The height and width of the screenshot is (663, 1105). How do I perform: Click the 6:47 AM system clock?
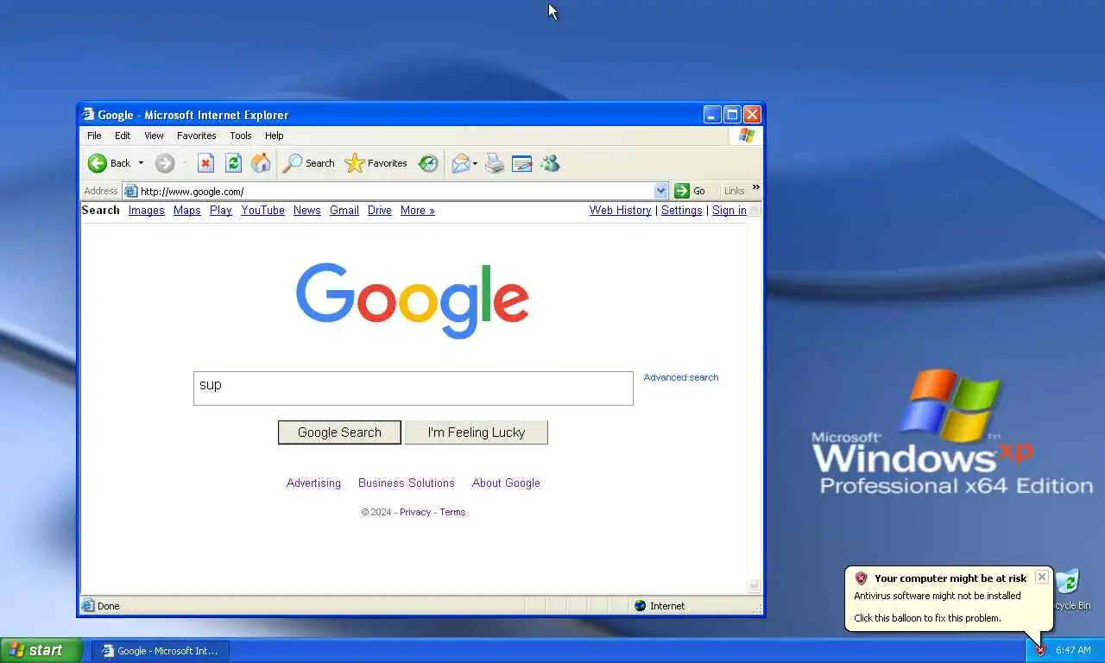1073,650
